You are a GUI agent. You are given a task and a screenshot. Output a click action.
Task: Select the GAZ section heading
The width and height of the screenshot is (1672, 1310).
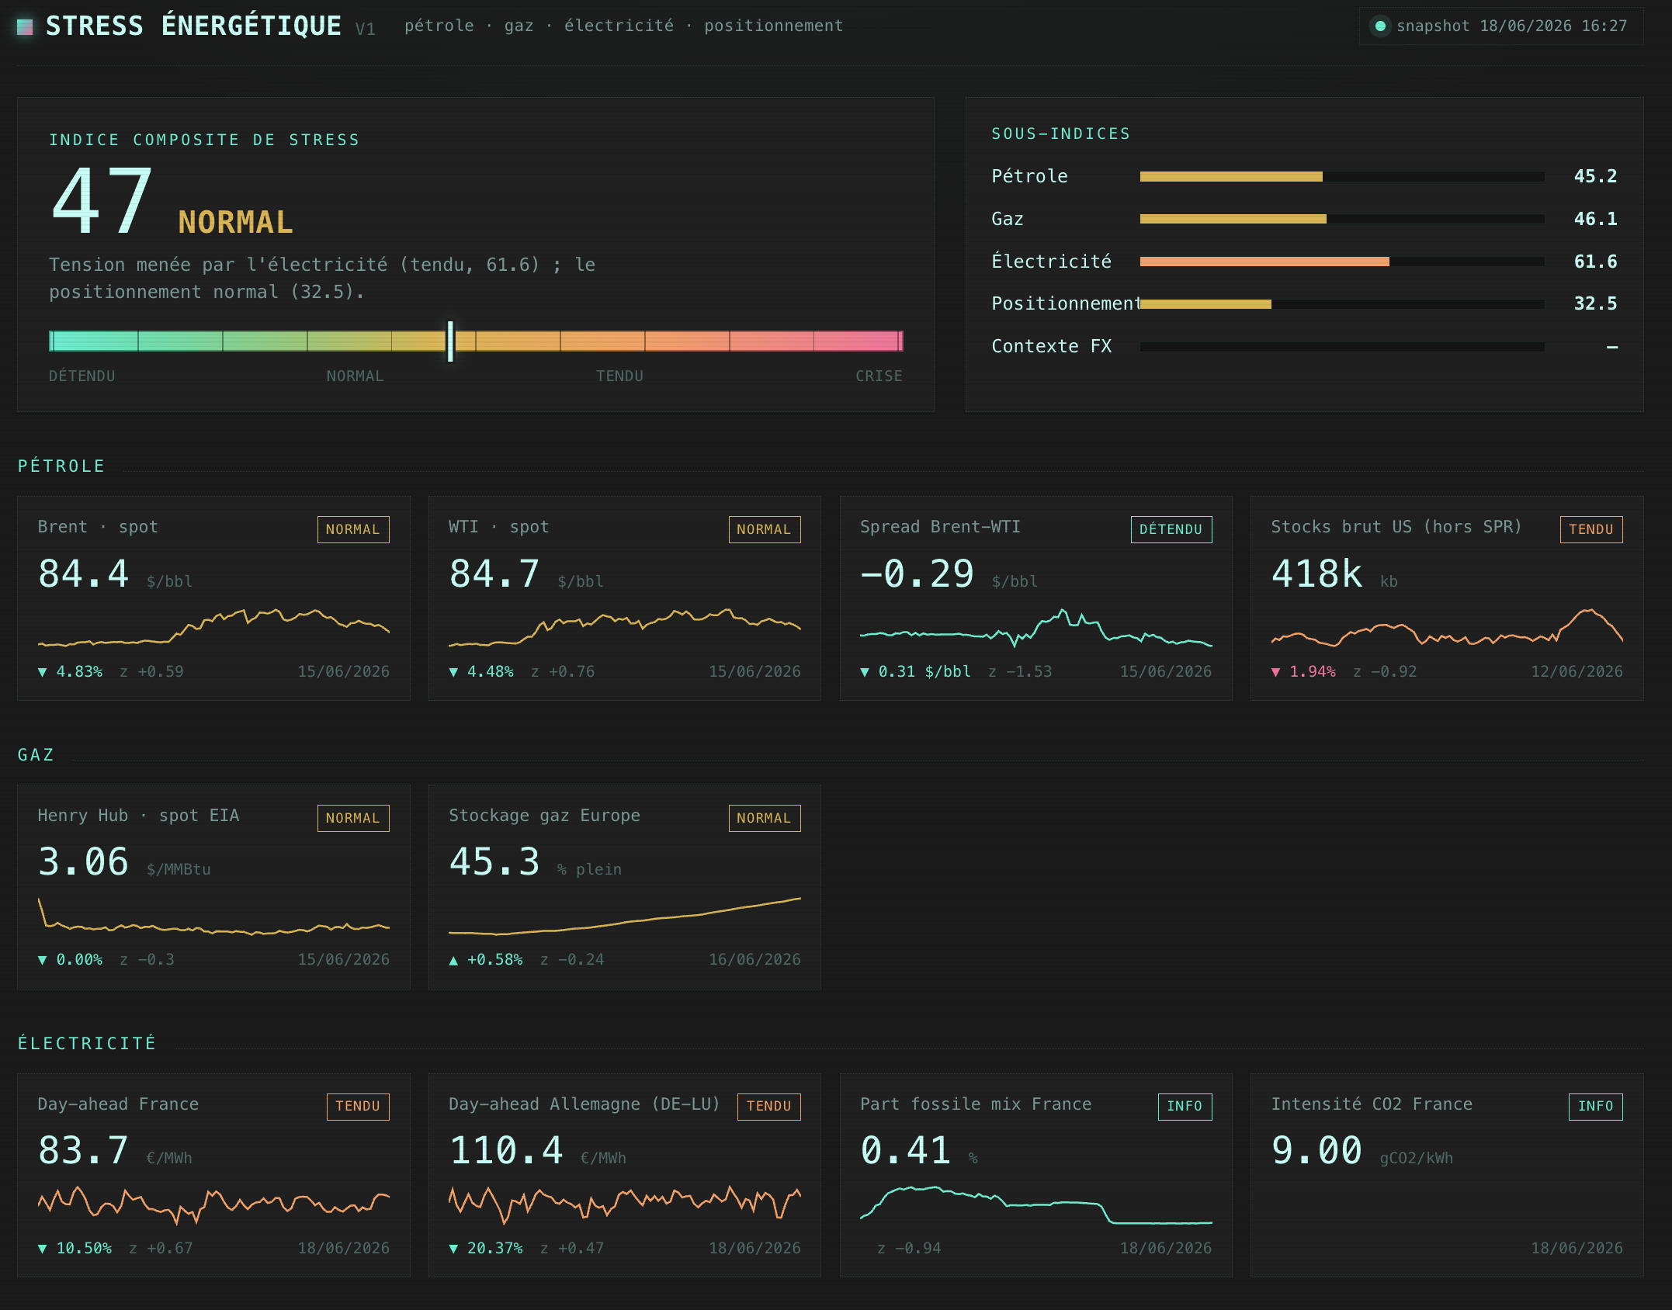(x=36, y=754)
